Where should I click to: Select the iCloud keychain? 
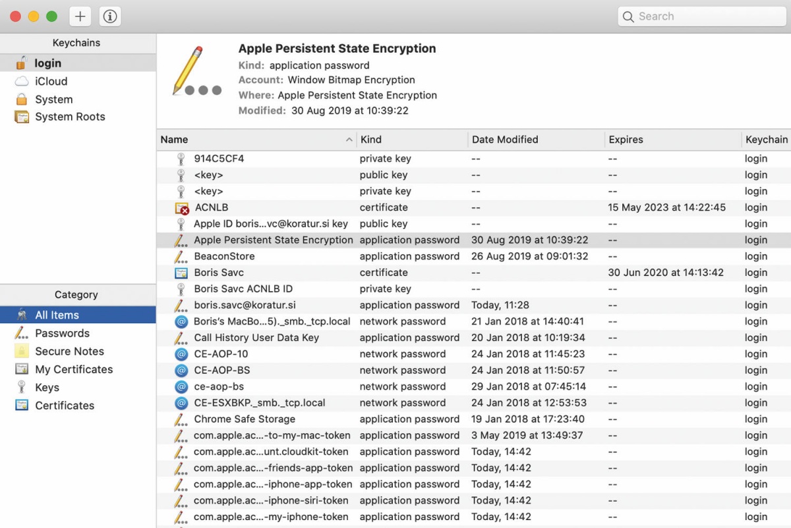pos(78,81)
